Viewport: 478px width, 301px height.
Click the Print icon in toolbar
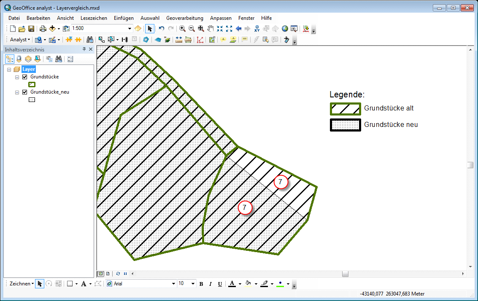tap(43, 29)
